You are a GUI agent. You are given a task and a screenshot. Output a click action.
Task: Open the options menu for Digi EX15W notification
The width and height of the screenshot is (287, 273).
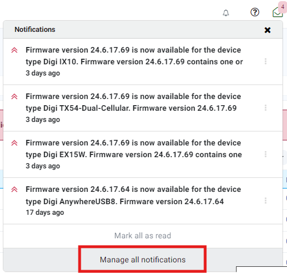[x=266, y=154]
